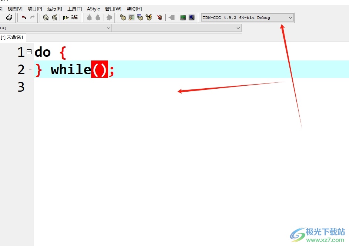349x246 pixels.
Task: Click the Goto Line icon
Action: [x=74, y=17]
